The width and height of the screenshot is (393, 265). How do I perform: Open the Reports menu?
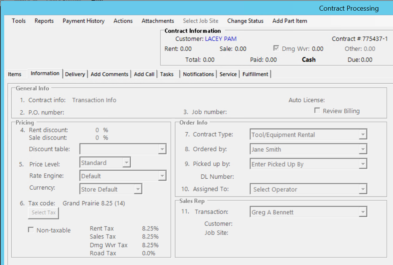coord(44,21)
